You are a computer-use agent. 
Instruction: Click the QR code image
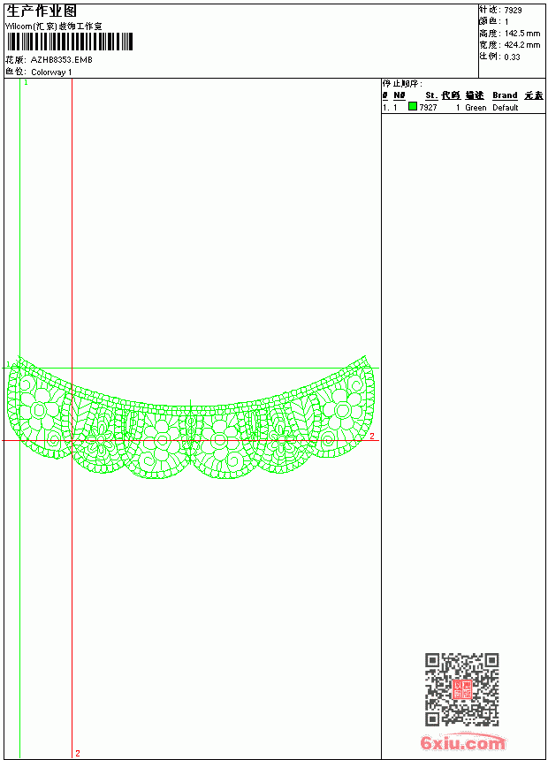(x=462, y=689)
